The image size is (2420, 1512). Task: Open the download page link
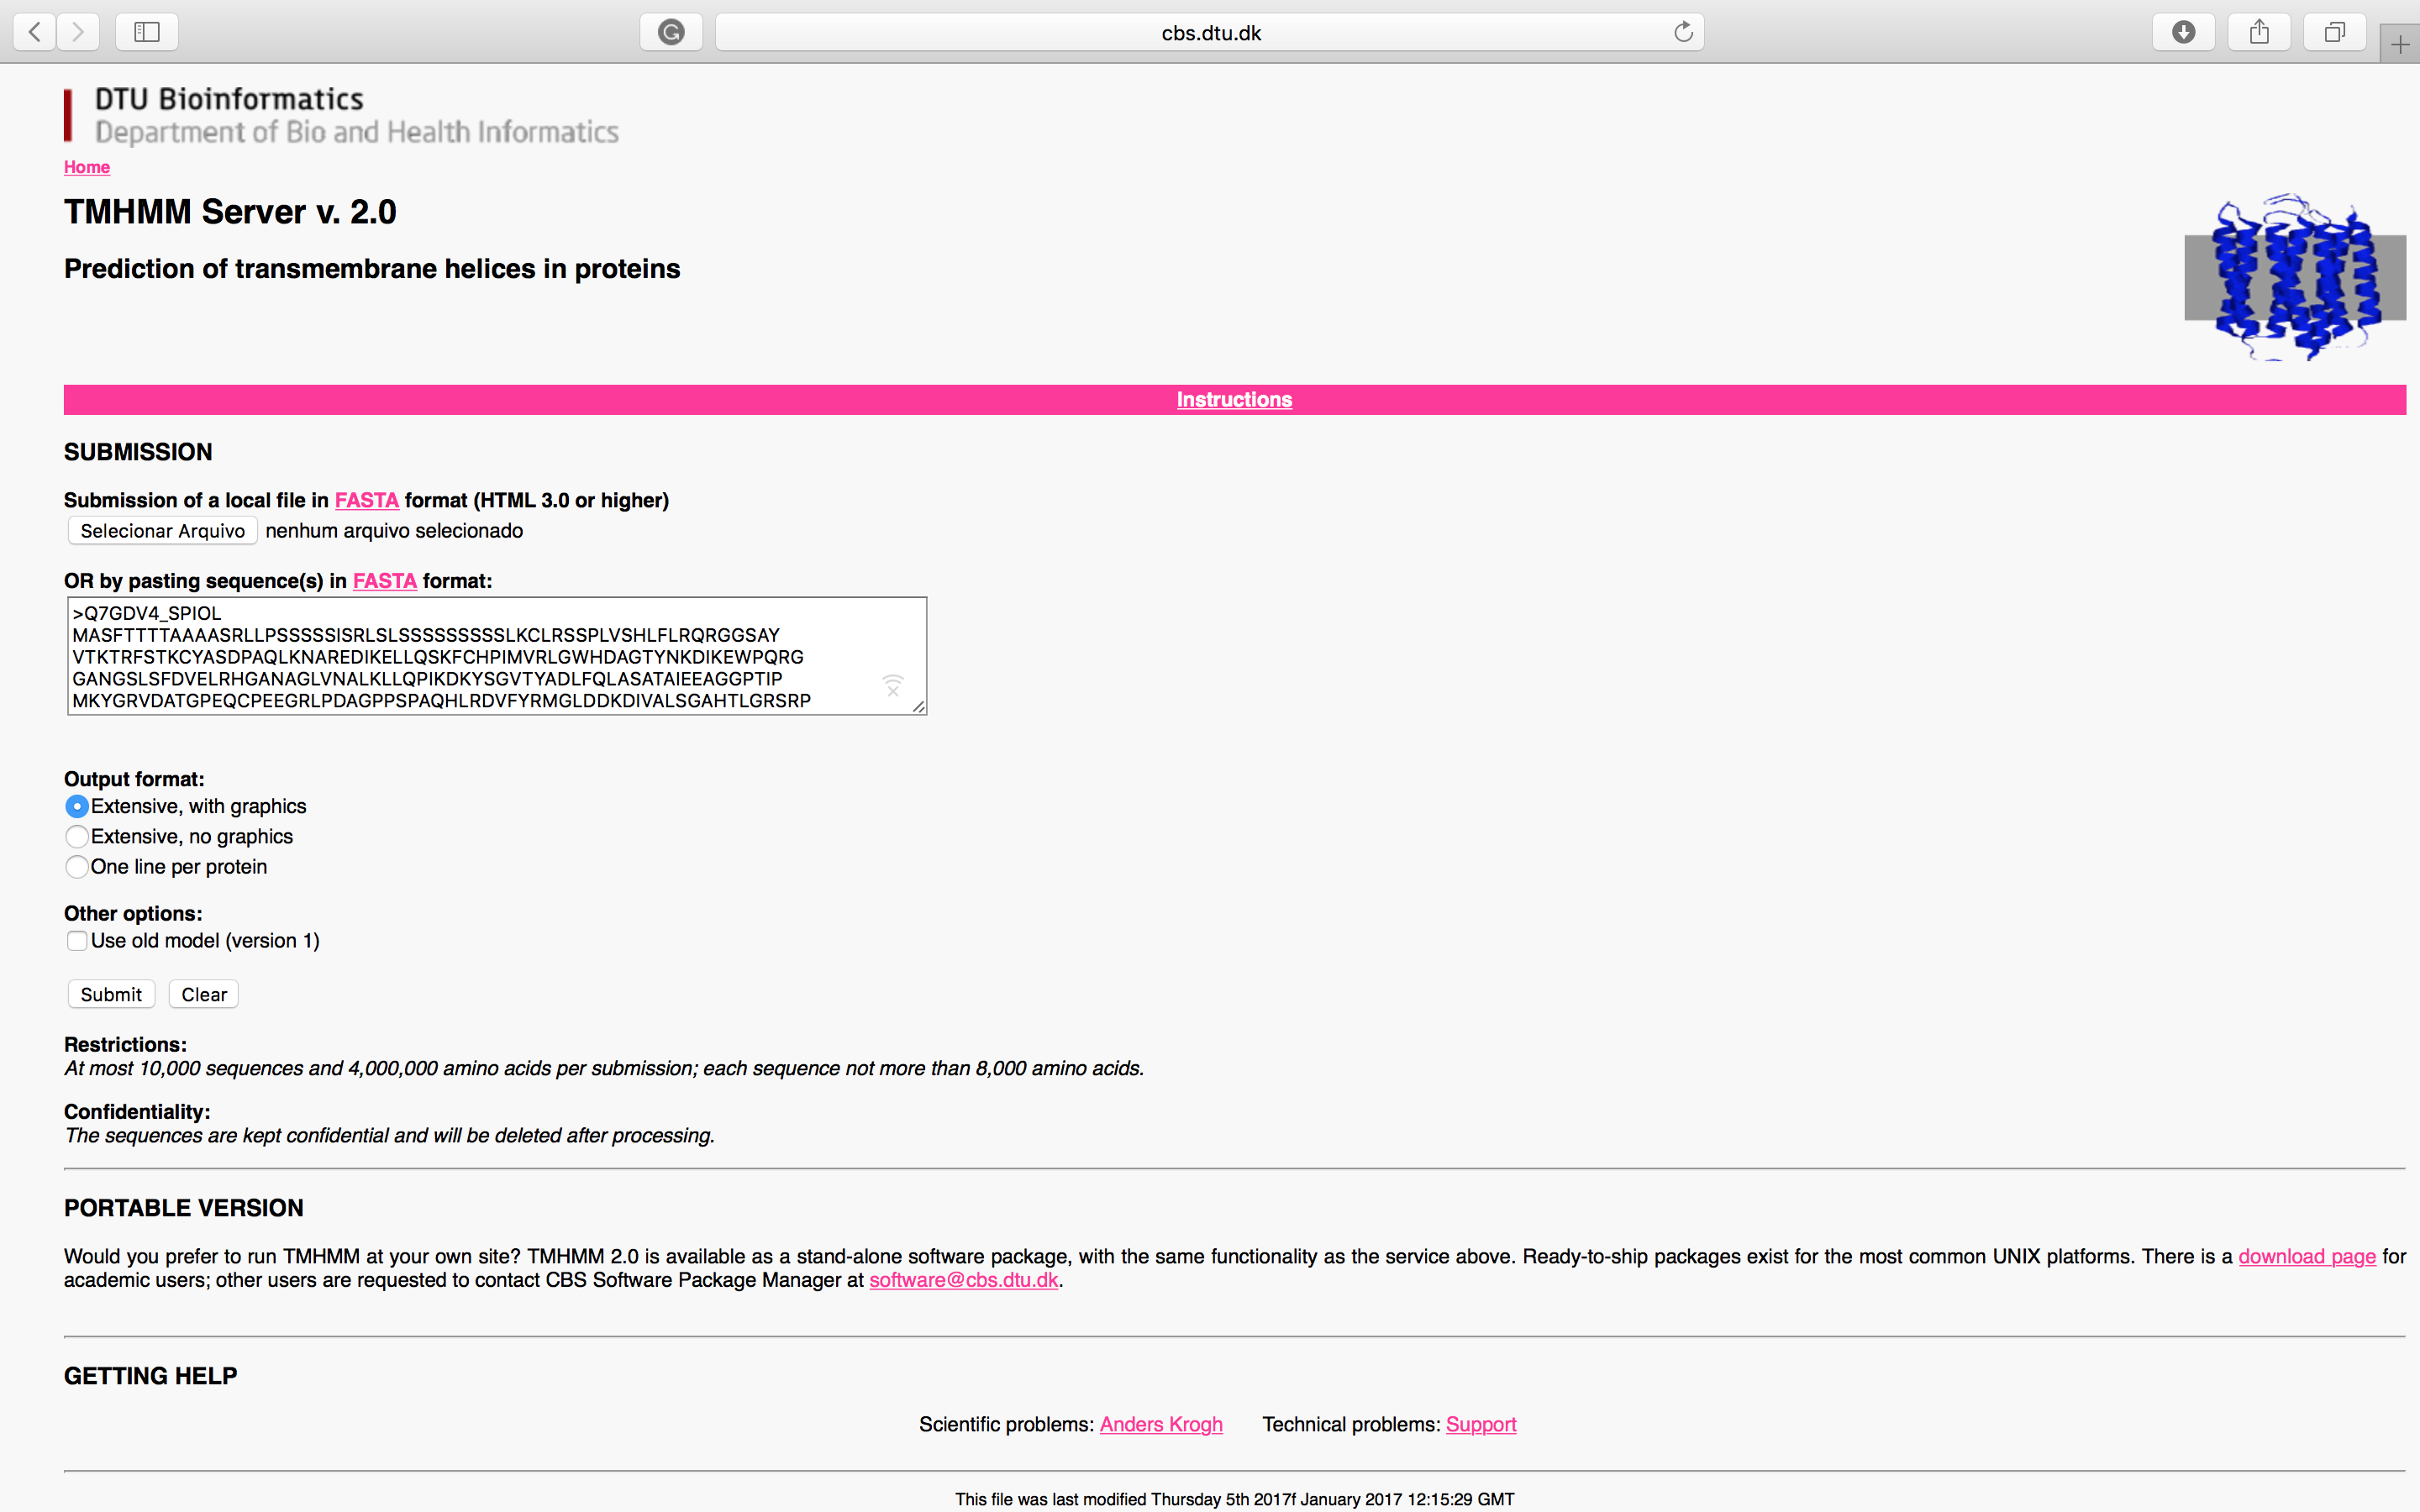click(2307, 1256)
